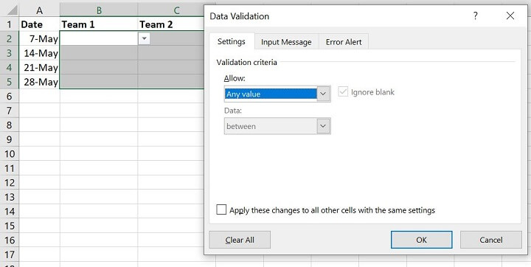This screenshot has height=267, width=531.
Task: Close the Data Validation dialog
Action: pyautogui.click(x=510, y=15)
